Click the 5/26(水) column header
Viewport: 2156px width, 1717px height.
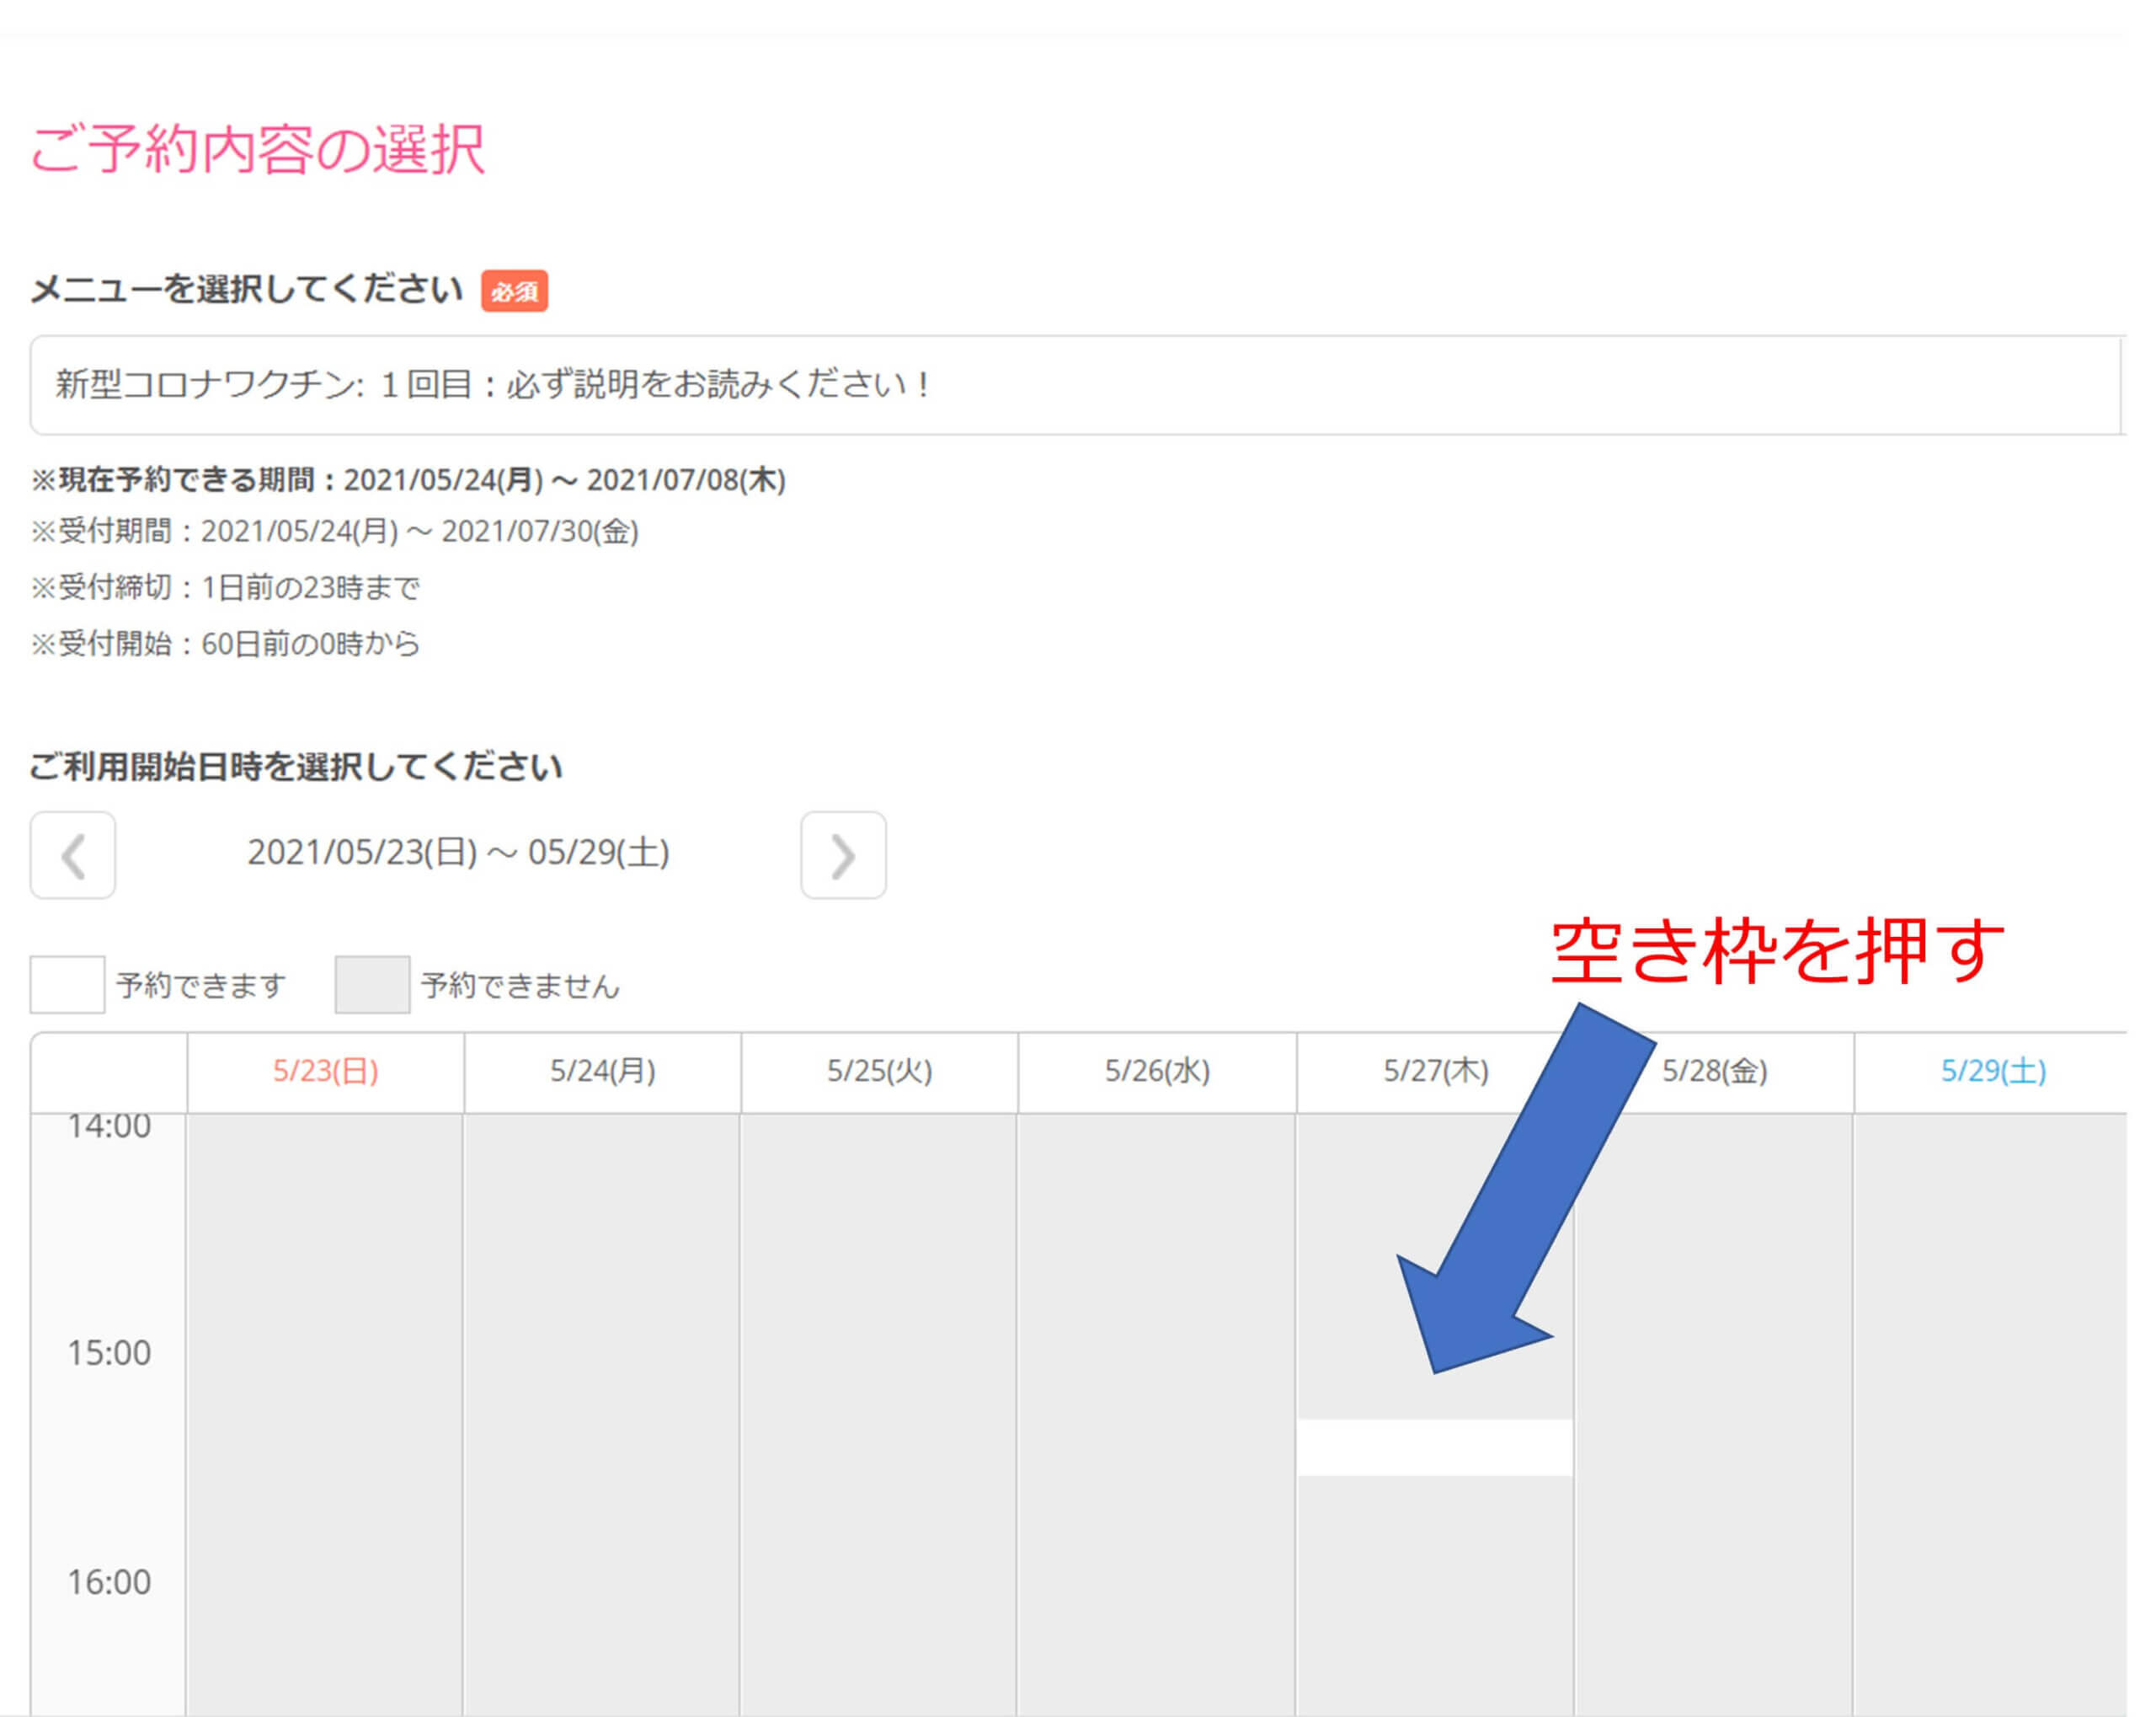point(1157,1072)
